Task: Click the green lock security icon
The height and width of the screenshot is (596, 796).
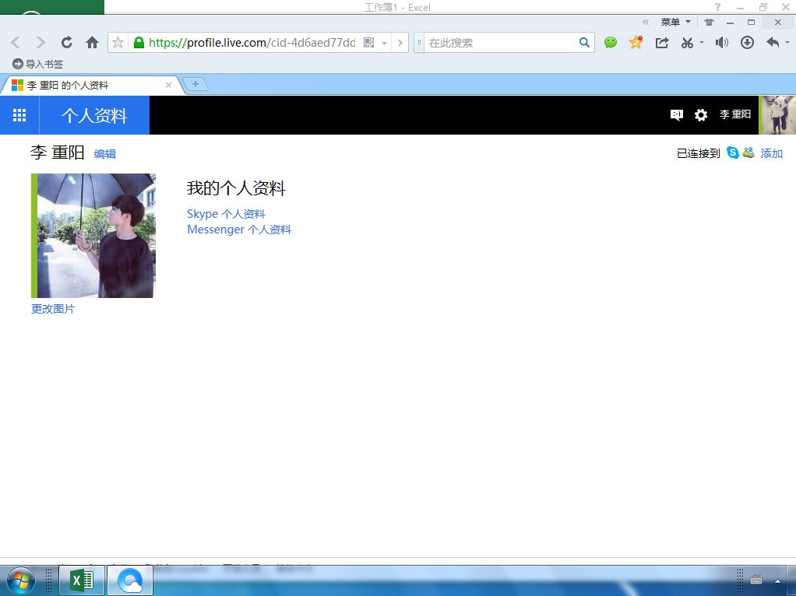Action: [x=139, y=43]
